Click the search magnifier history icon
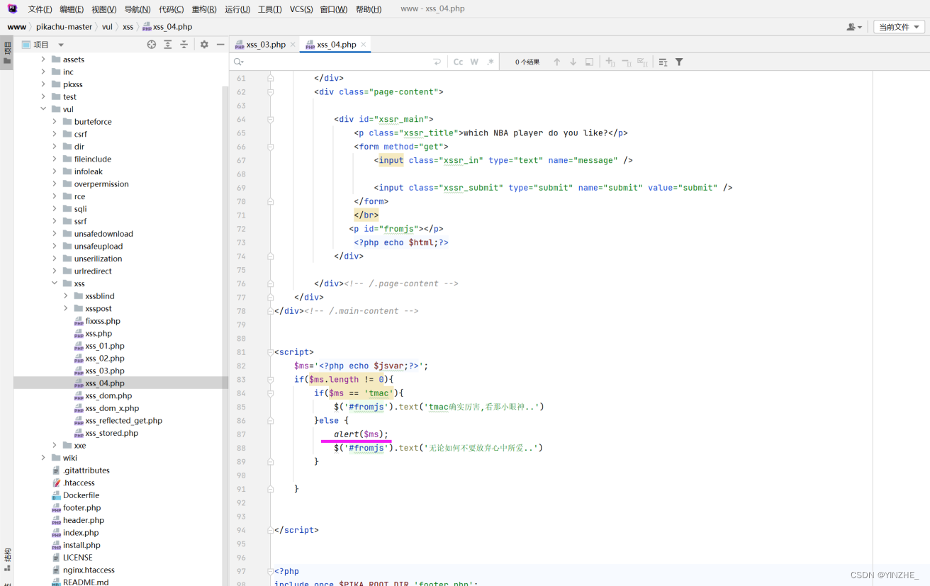 [239, 62]
